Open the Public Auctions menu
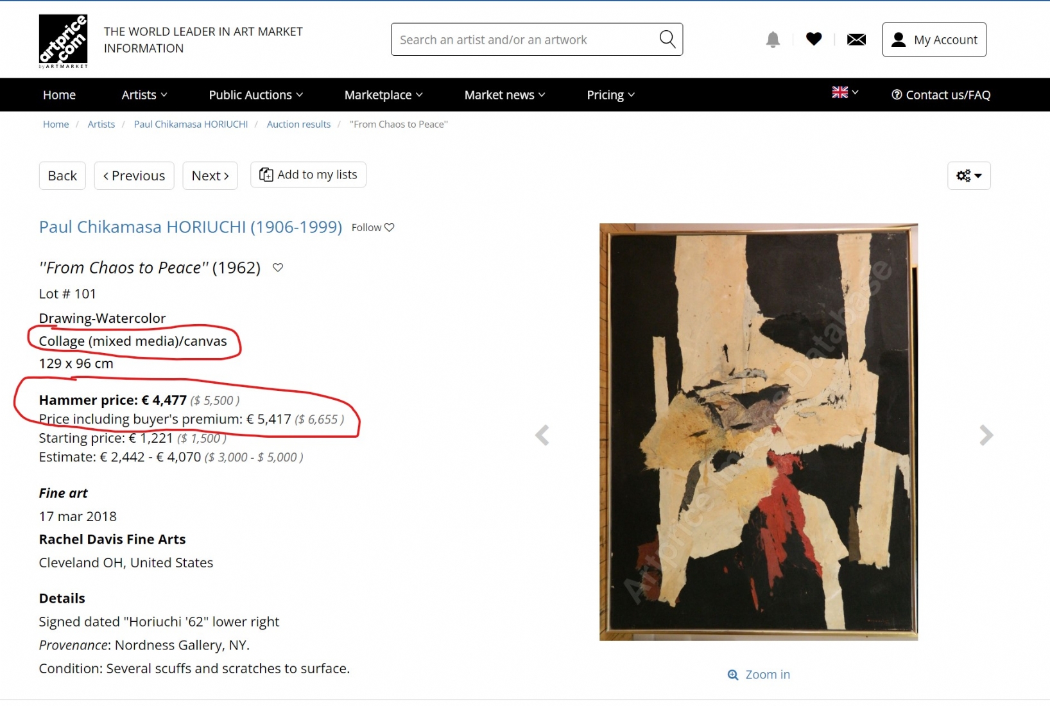1050x706 pixels. coord(255,95)
